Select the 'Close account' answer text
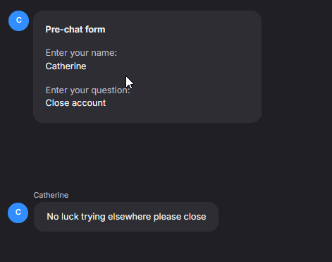332x262 pixels. tap(75, 103)
